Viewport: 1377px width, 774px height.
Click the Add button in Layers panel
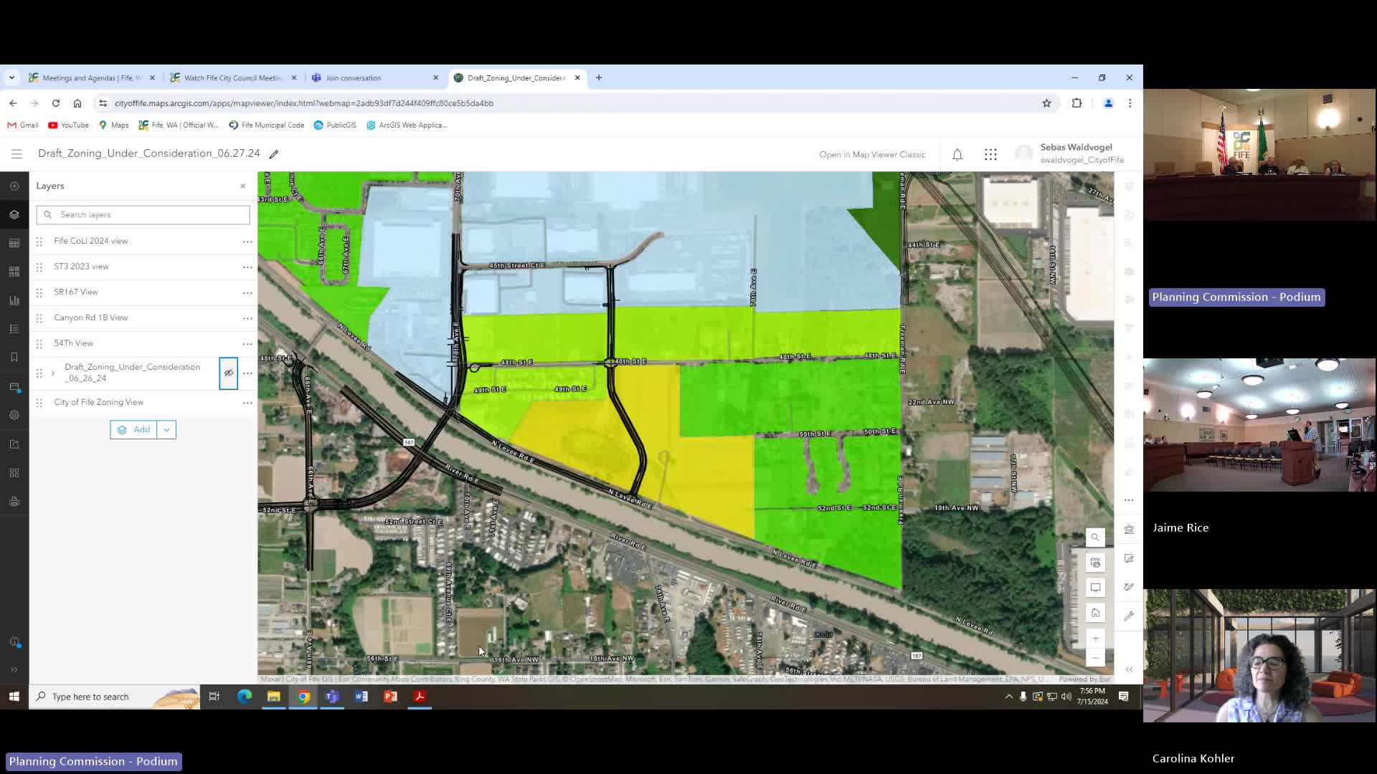click(136, 429)
